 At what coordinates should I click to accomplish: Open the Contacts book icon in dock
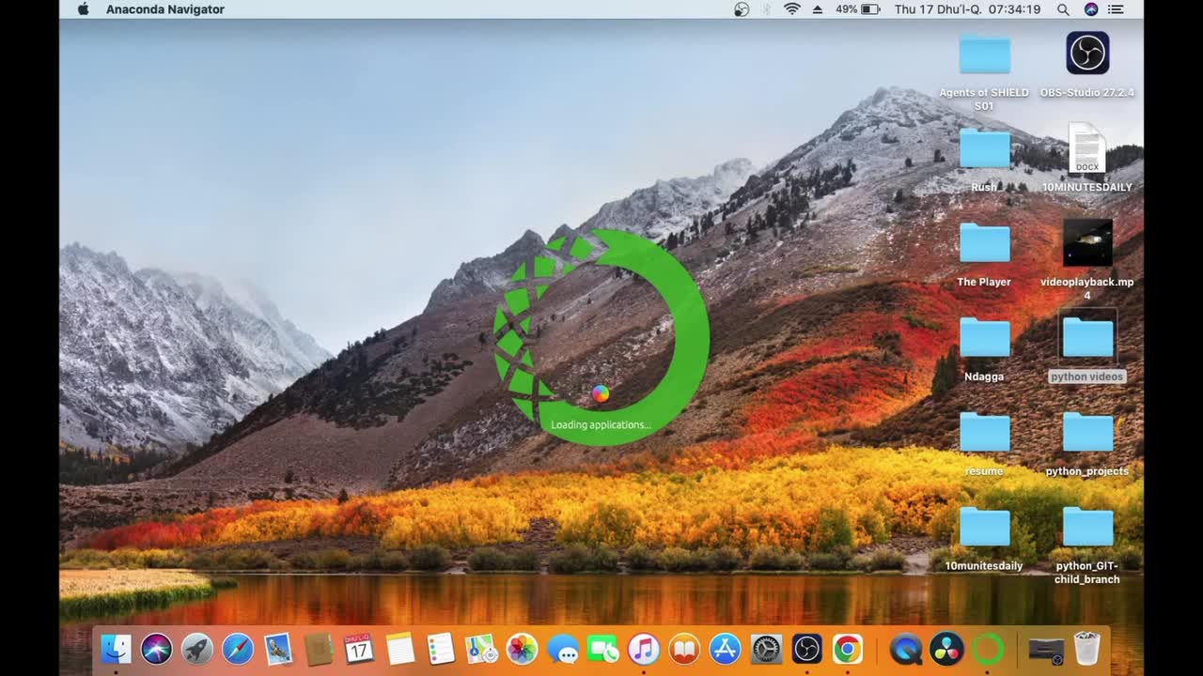coord(319,649)
